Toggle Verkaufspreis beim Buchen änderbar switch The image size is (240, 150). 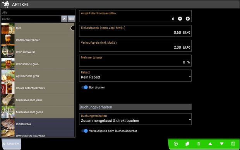(x=84, y=131)
